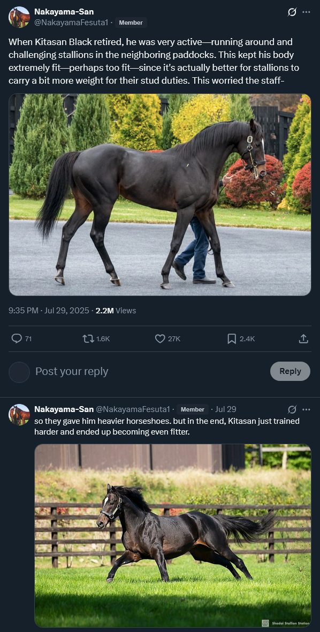Viewport: 320px width, 632px height.
Task: Open the Jul 29 timestamp on reply
Action: (225, 409)
